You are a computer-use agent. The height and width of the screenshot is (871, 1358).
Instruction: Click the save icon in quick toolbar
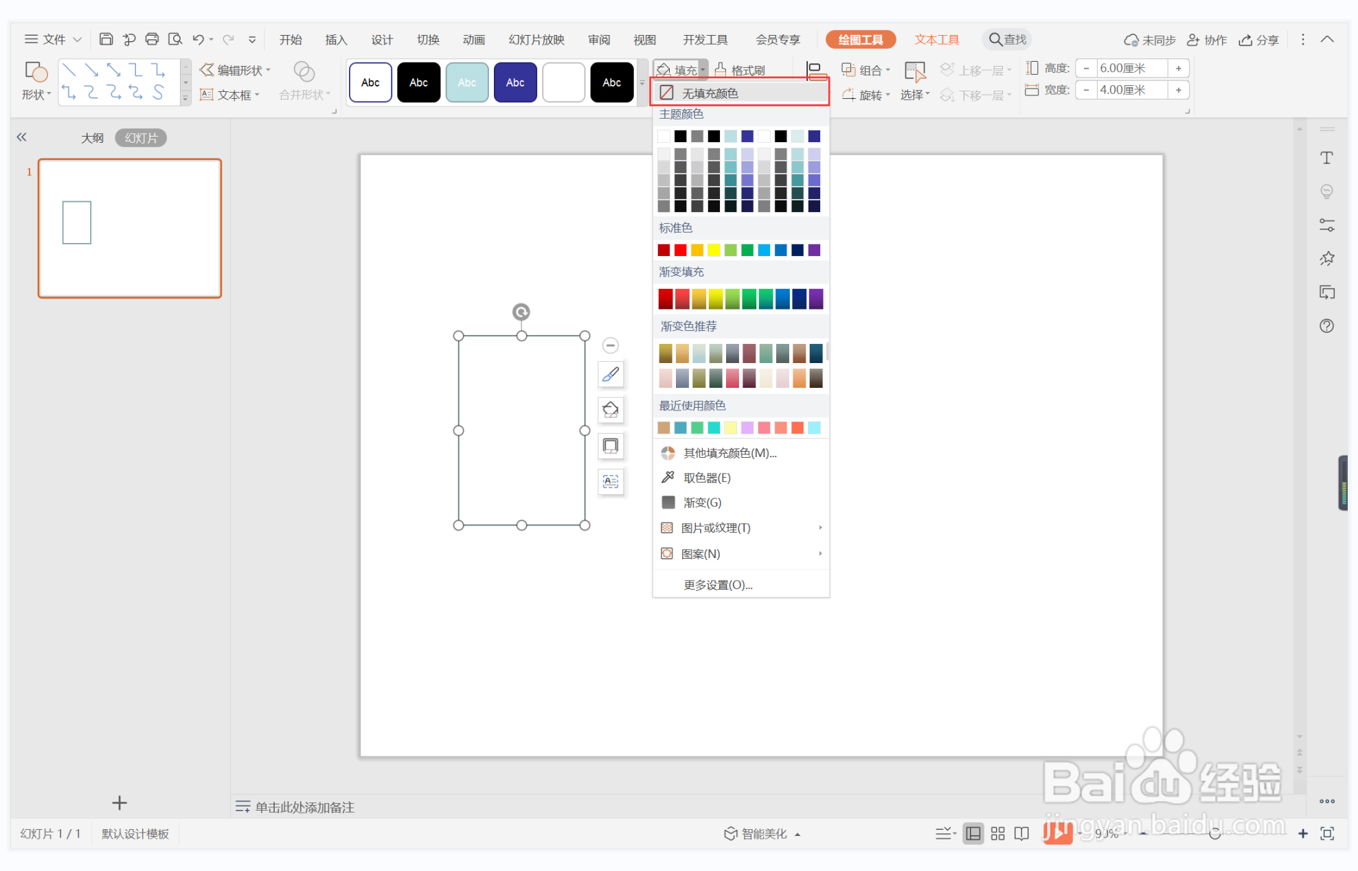(106, 39)
